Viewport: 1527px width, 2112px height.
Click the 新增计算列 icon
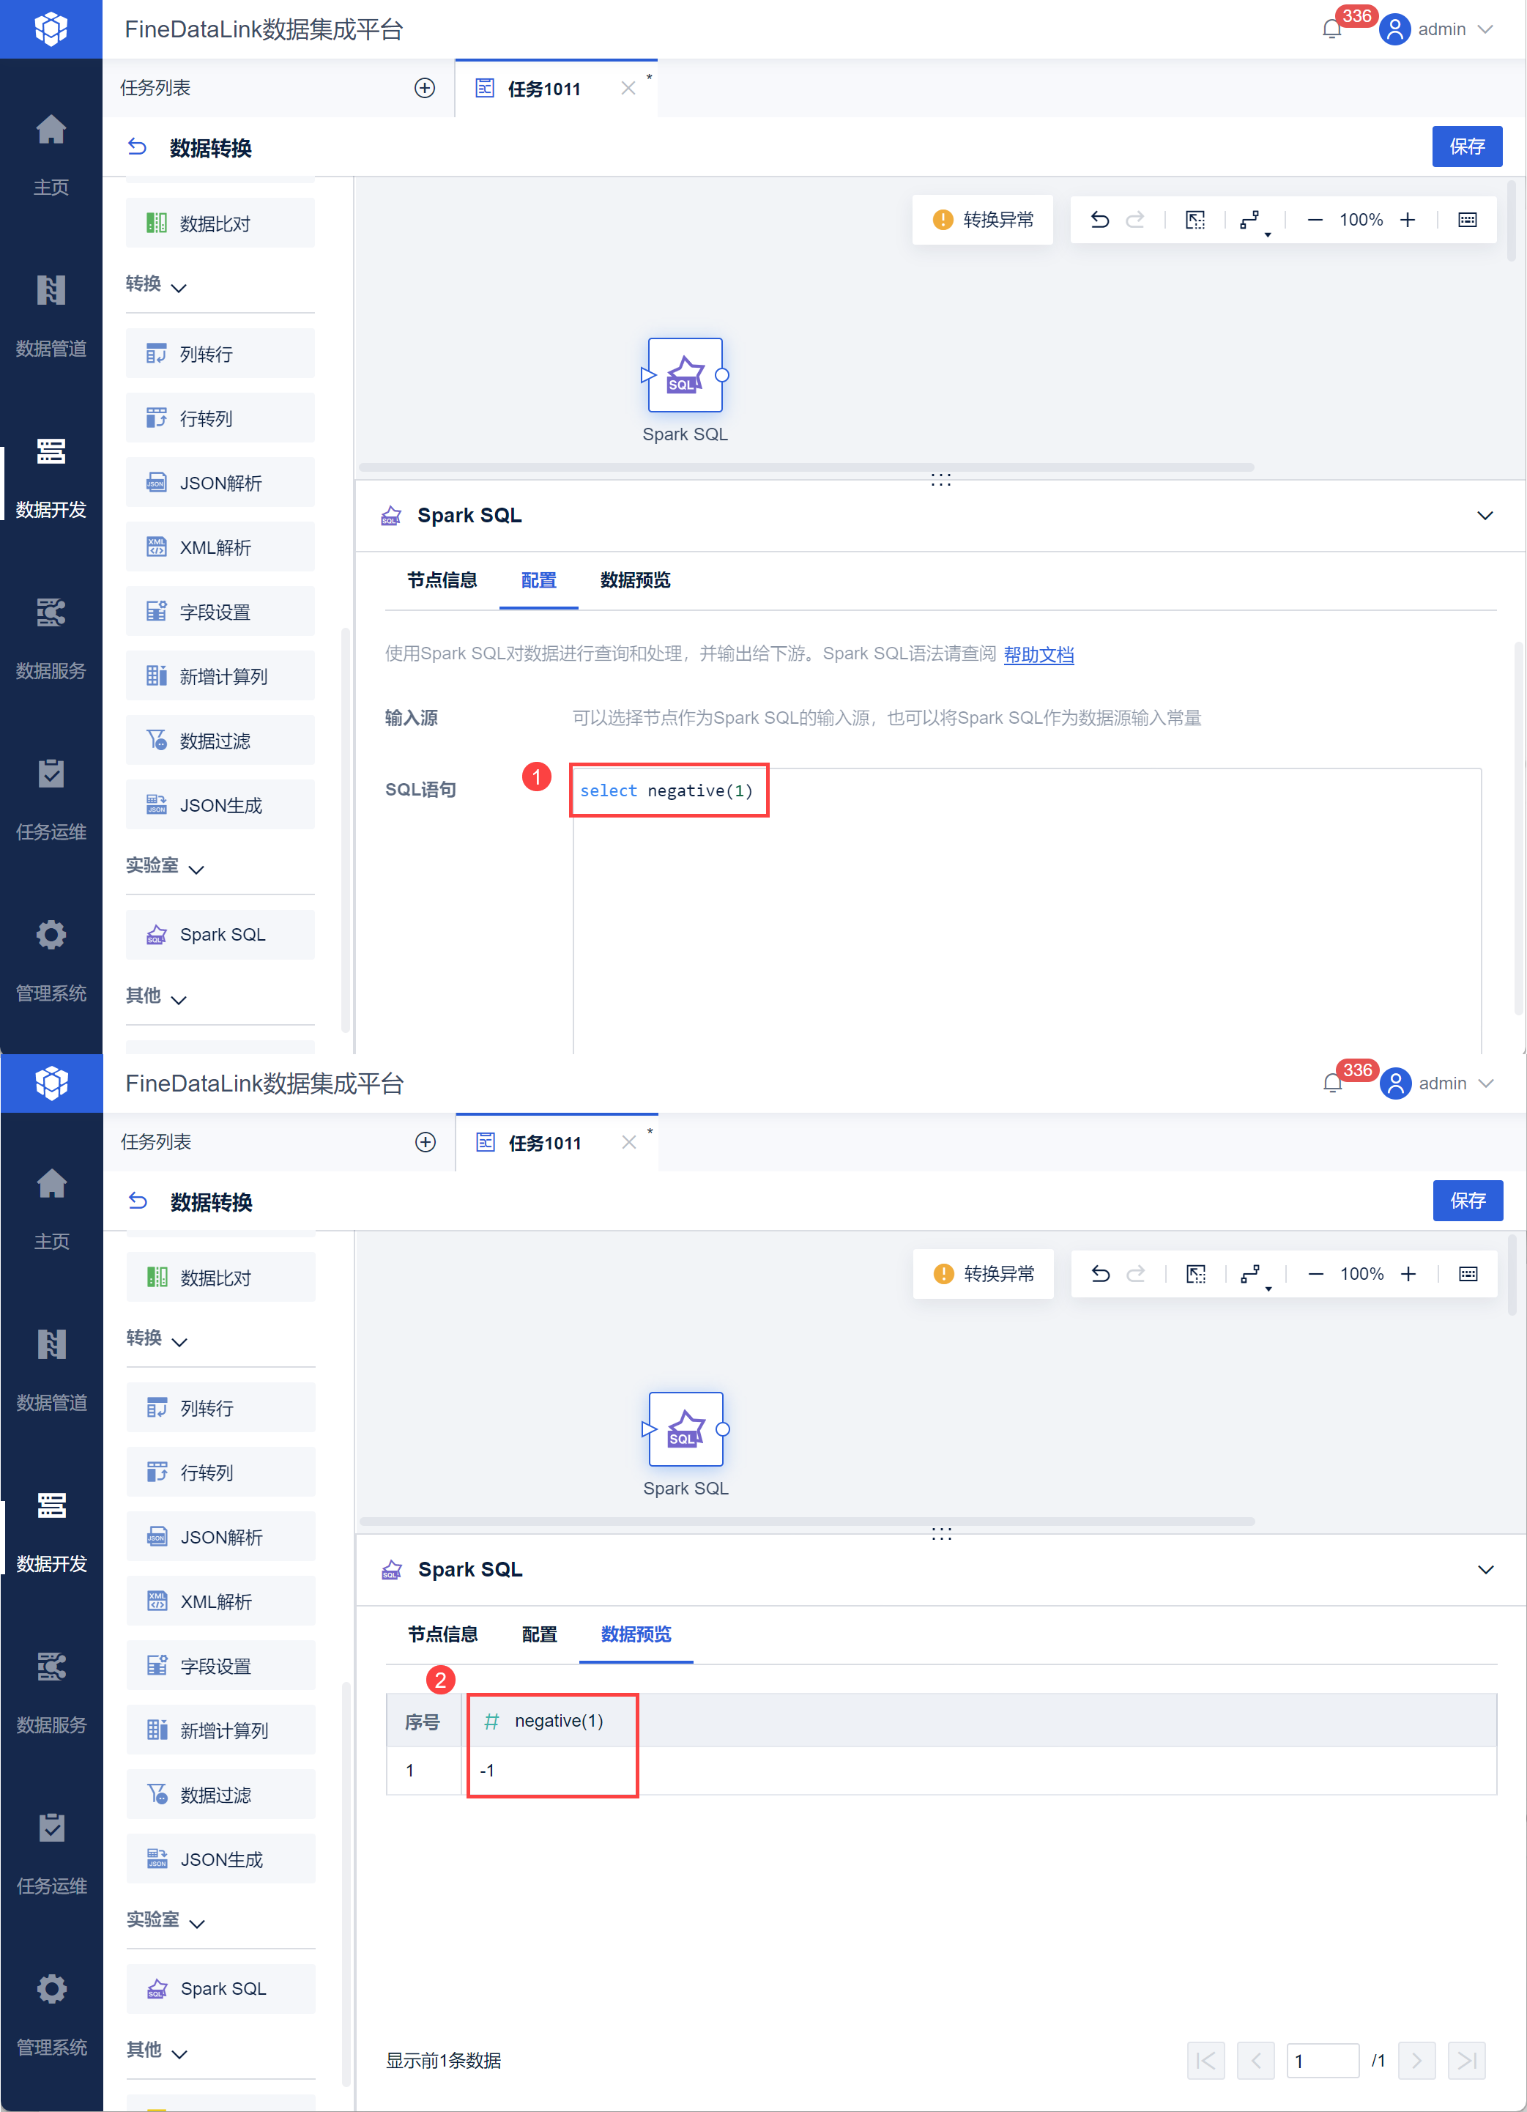[157, 675]
